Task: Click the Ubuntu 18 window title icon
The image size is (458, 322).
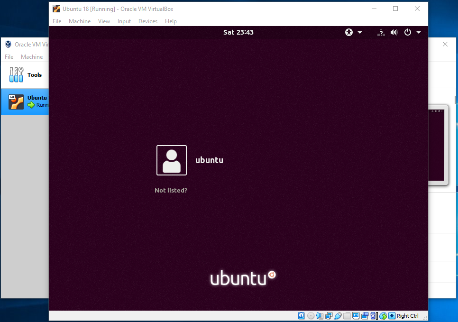Action: (x=56, y=9)
